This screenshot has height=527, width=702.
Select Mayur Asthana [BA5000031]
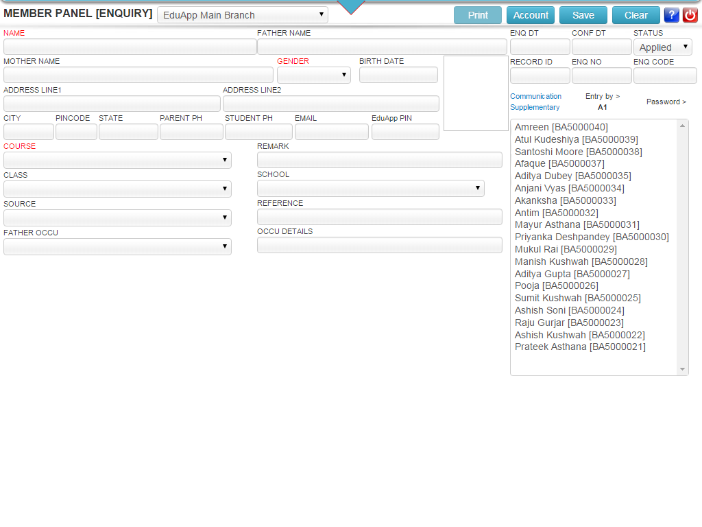coord(577,224)
